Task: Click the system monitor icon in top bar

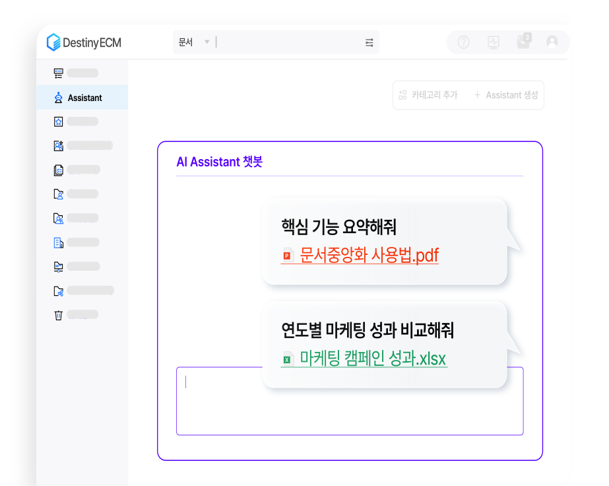Action: pos(494,42)
